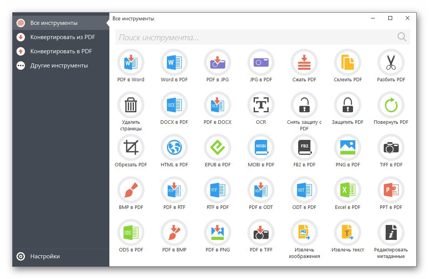This screenshot has height=279, width=429.
Task: Choose the Защитить PDF lock icon
Action: pos(348,105)
